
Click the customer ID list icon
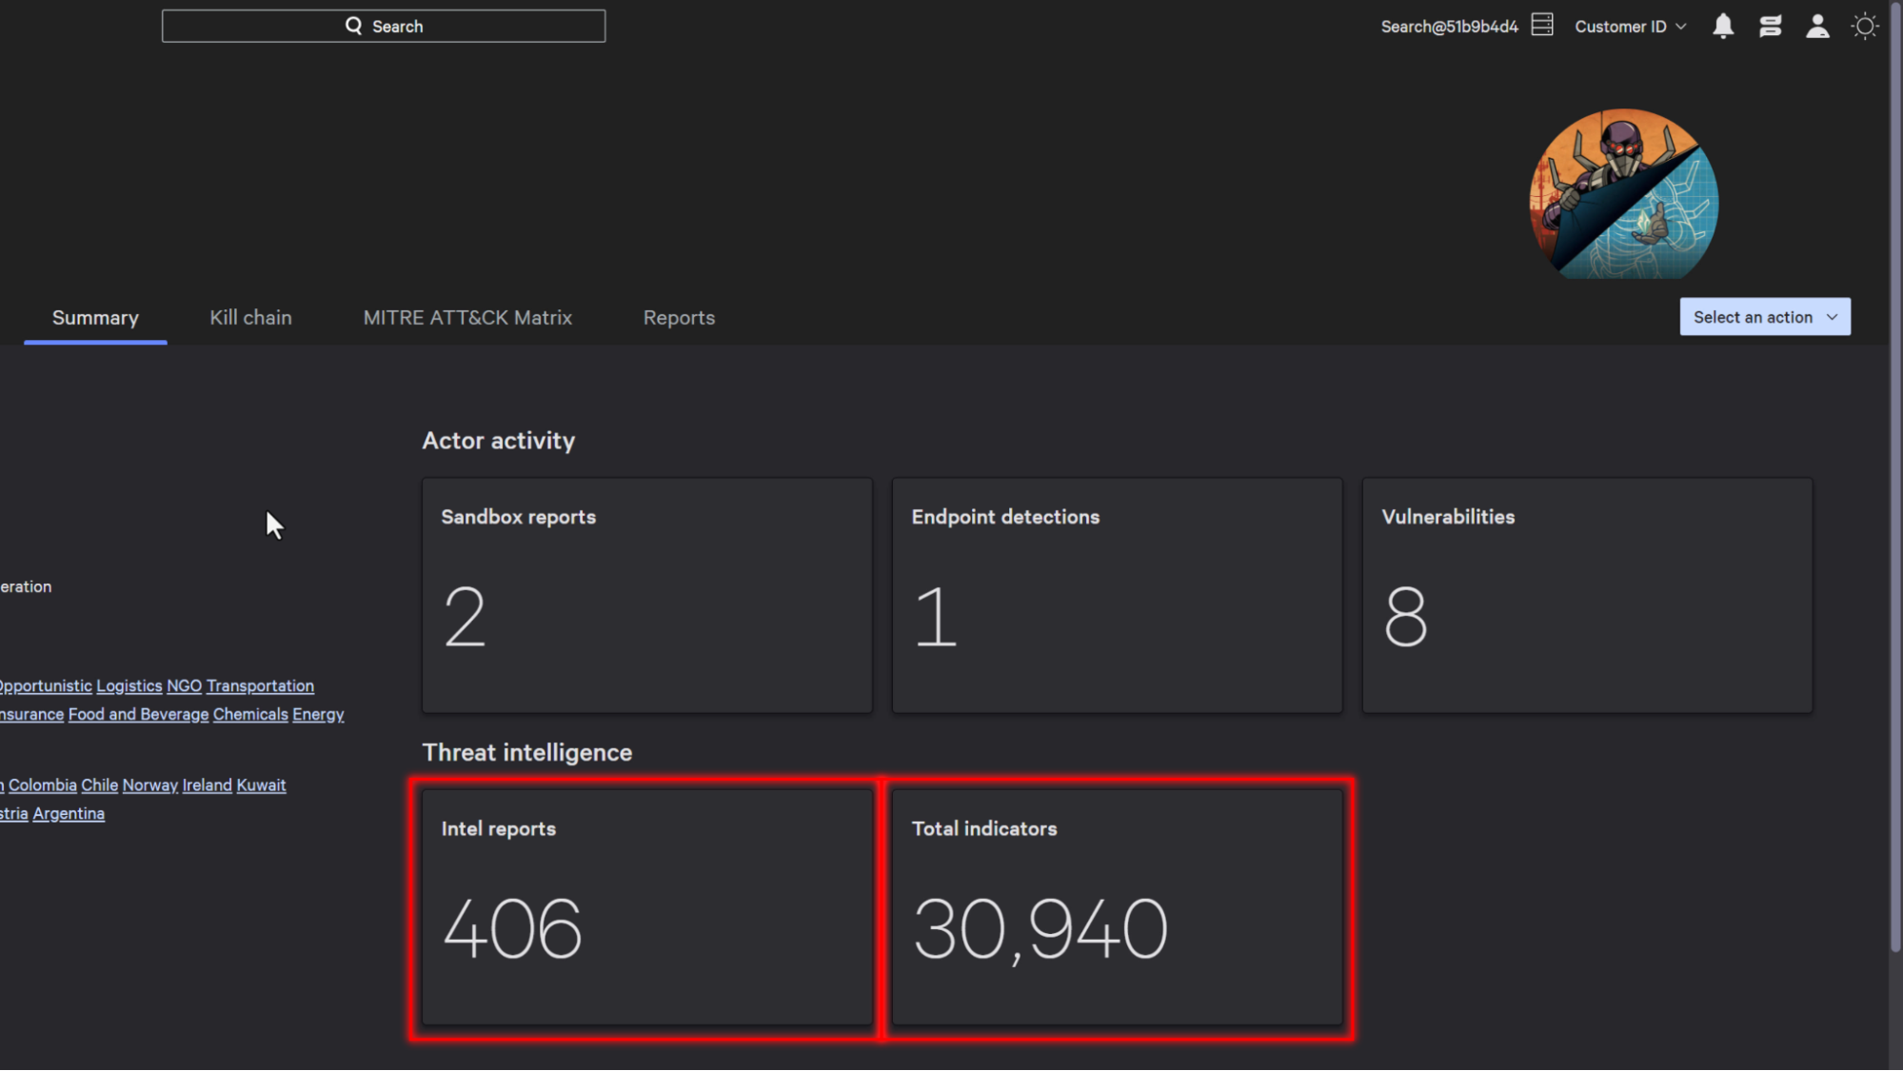(x=1542, y=26)
